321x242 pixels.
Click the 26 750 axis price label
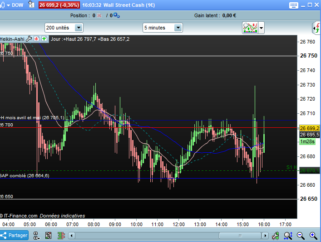pos(308,56)
